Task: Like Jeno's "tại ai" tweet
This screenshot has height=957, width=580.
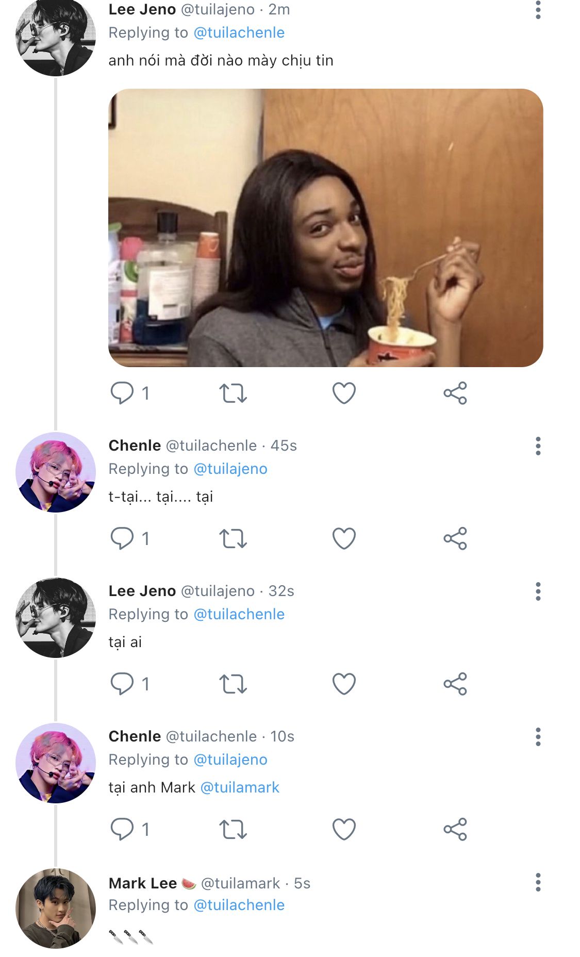Action: click(x=344, y=684)
